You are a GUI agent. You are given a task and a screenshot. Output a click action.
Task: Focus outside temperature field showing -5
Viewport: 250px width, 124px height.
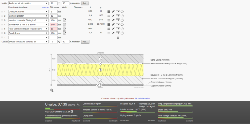(x=53, y=42)
